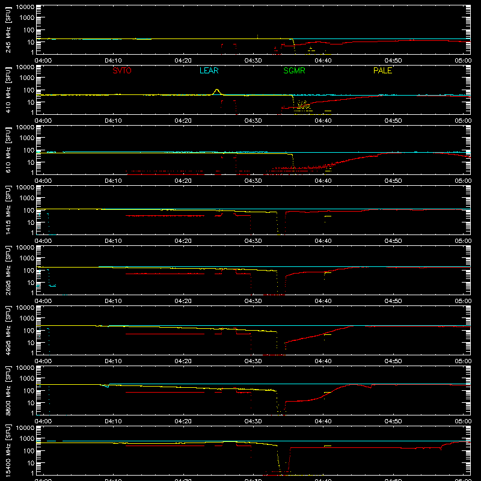Click 04:40 tick under the 410 MHz plot

323,121
